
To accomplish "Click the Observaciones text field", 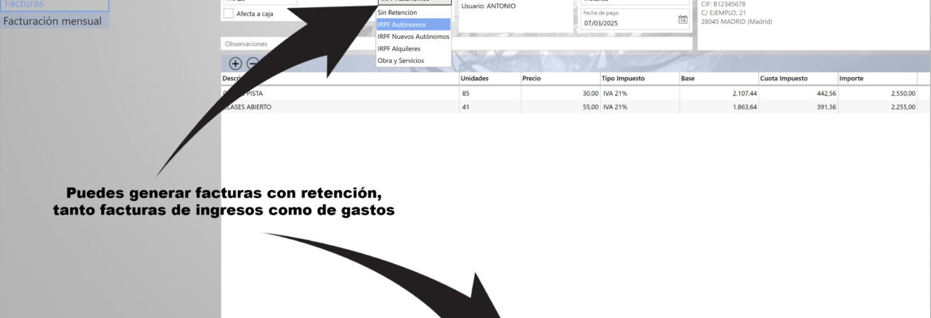I will pos(457,44).
